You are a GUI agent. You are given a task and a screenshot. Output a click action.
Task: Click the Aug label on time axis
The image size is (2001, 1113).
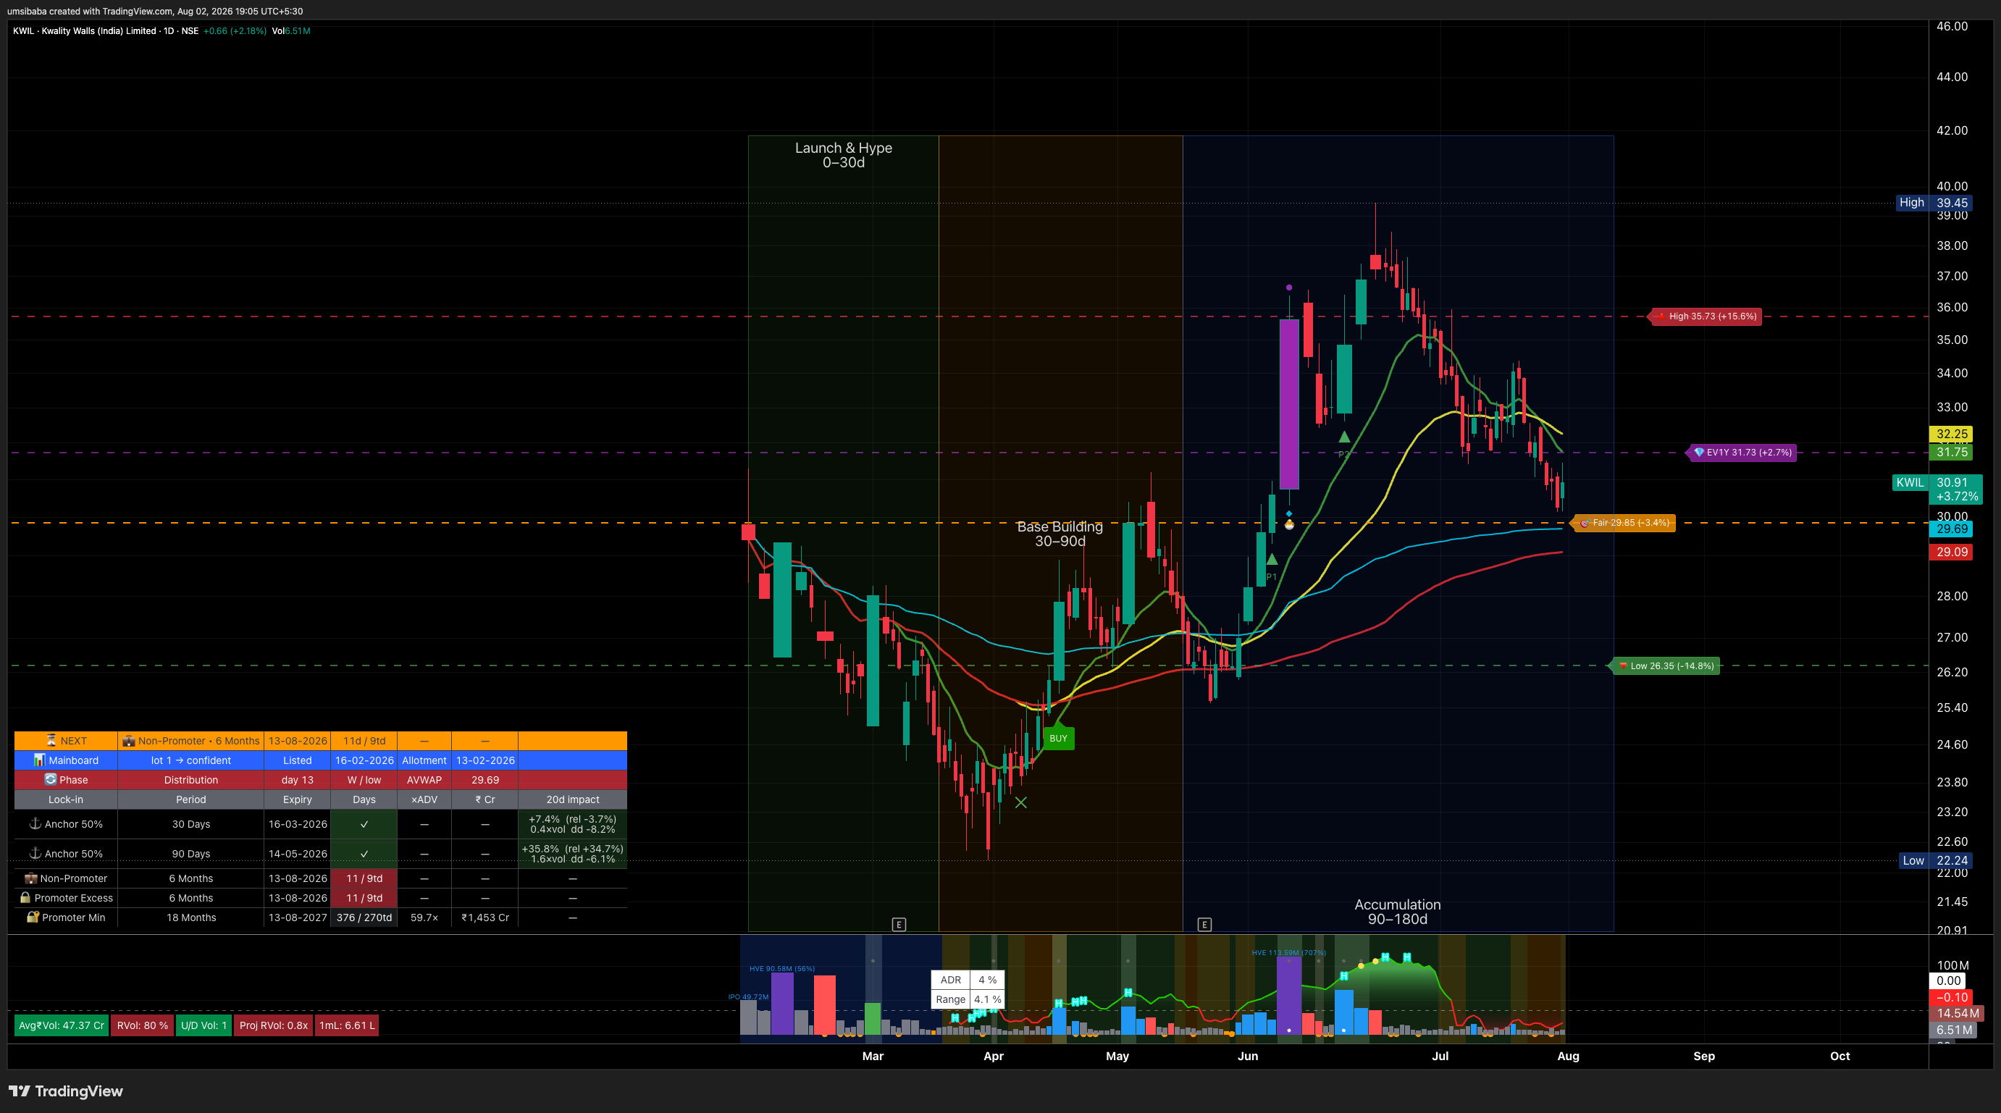tap(1567, 1056)
